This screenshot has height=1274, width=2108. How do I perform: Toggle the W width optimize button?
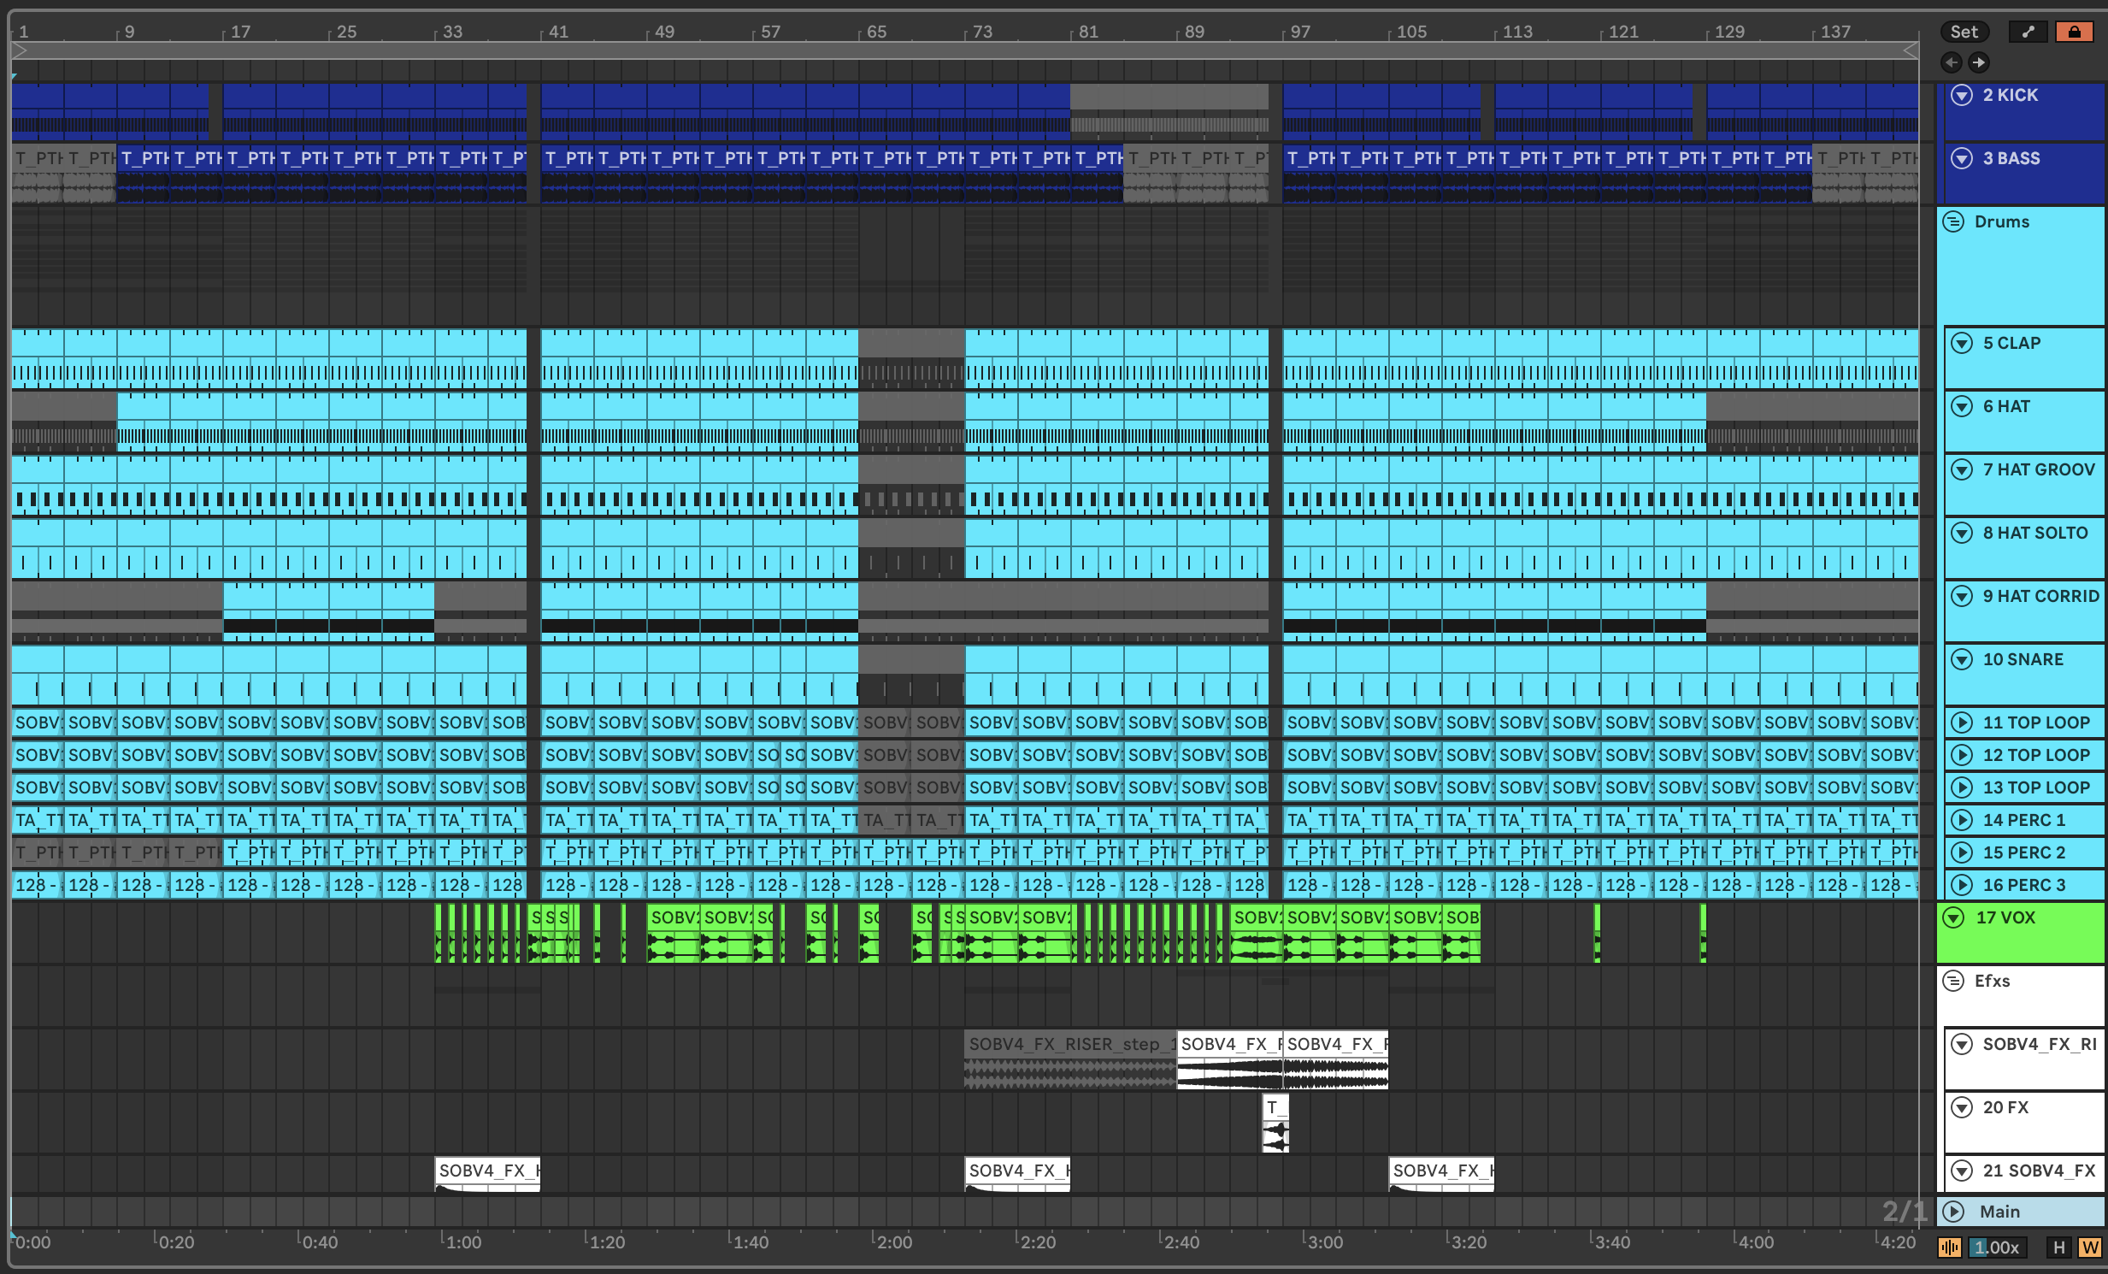[x=2090, y=1247]
